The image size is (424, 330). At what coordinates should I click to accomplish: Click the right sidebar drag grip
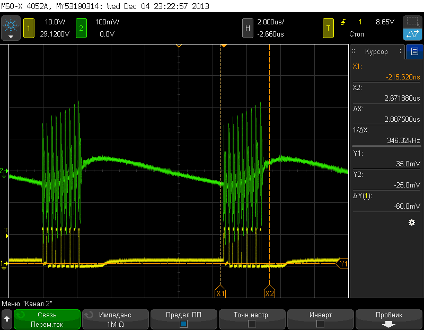(401, 51)
